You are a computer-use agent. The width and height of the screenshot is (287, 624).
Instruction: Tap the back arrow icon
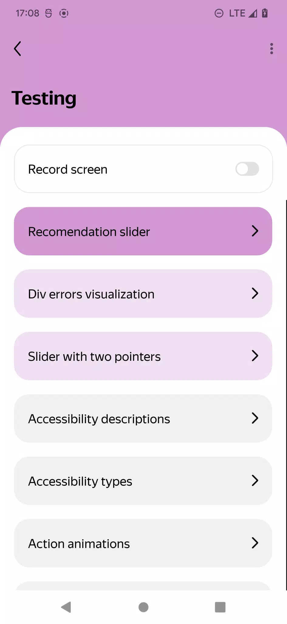18,49
